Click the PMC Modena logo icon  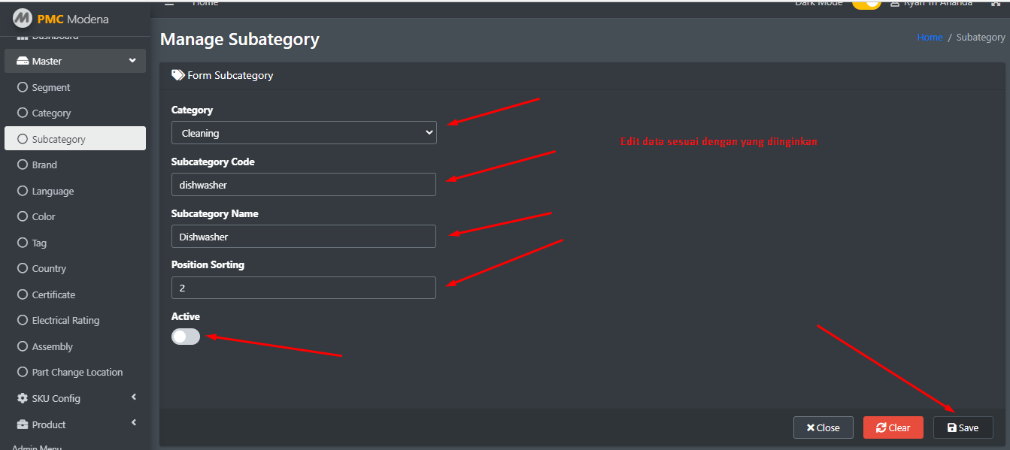click(23, 19)
